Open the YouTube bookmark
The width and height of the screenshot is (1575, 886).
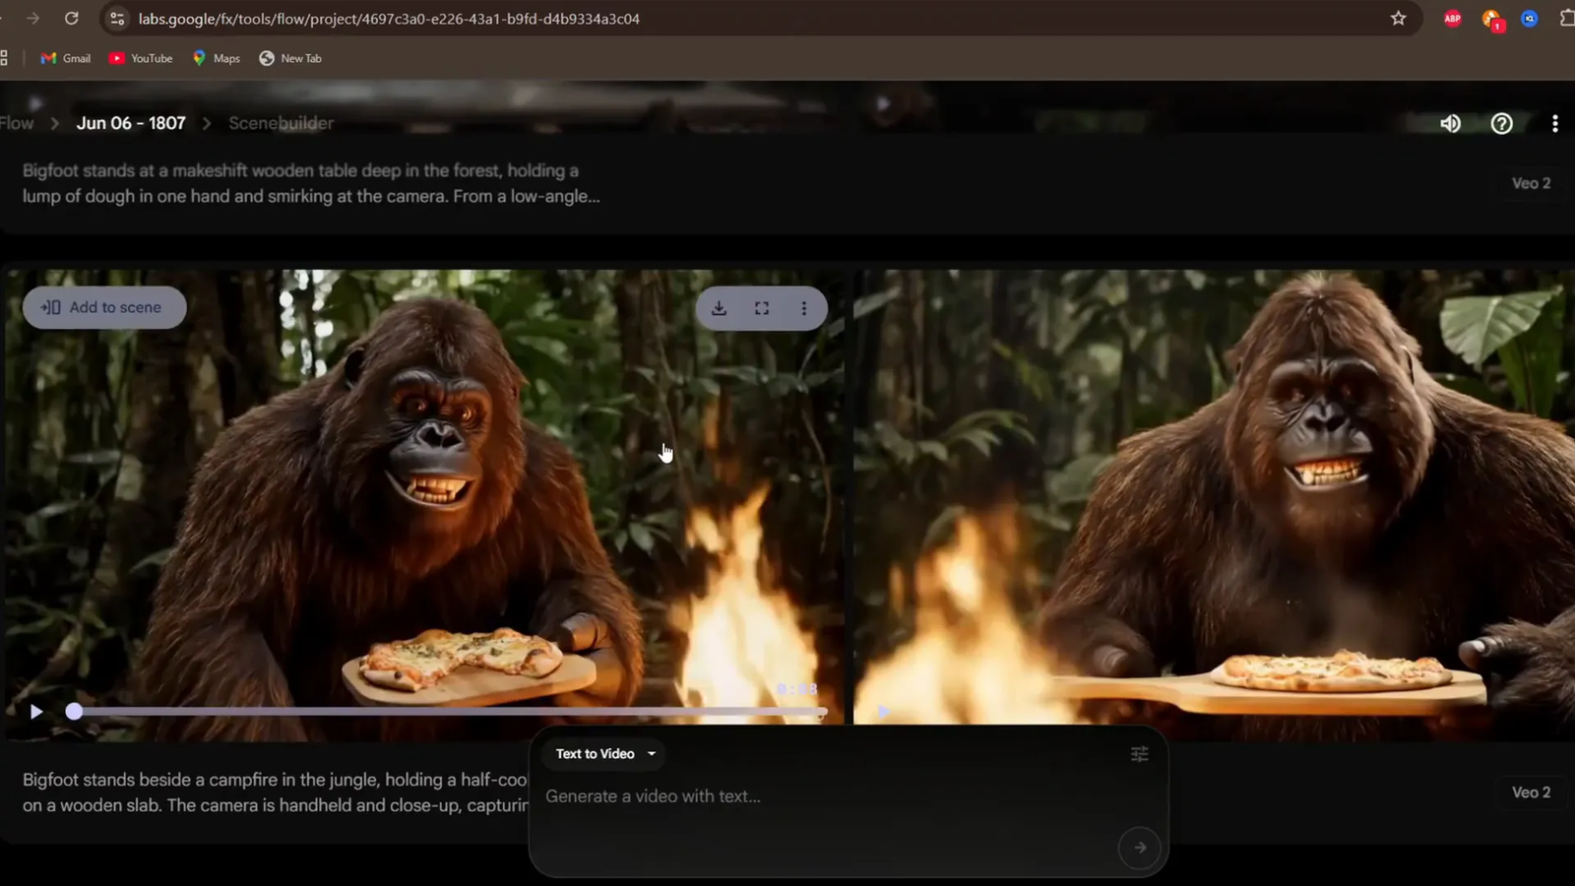click(141, 58)
